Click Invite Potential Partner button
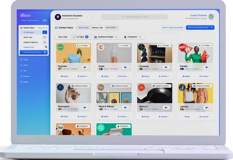The width and height of the screenshot is (233, 160). [x=33, y=52]
